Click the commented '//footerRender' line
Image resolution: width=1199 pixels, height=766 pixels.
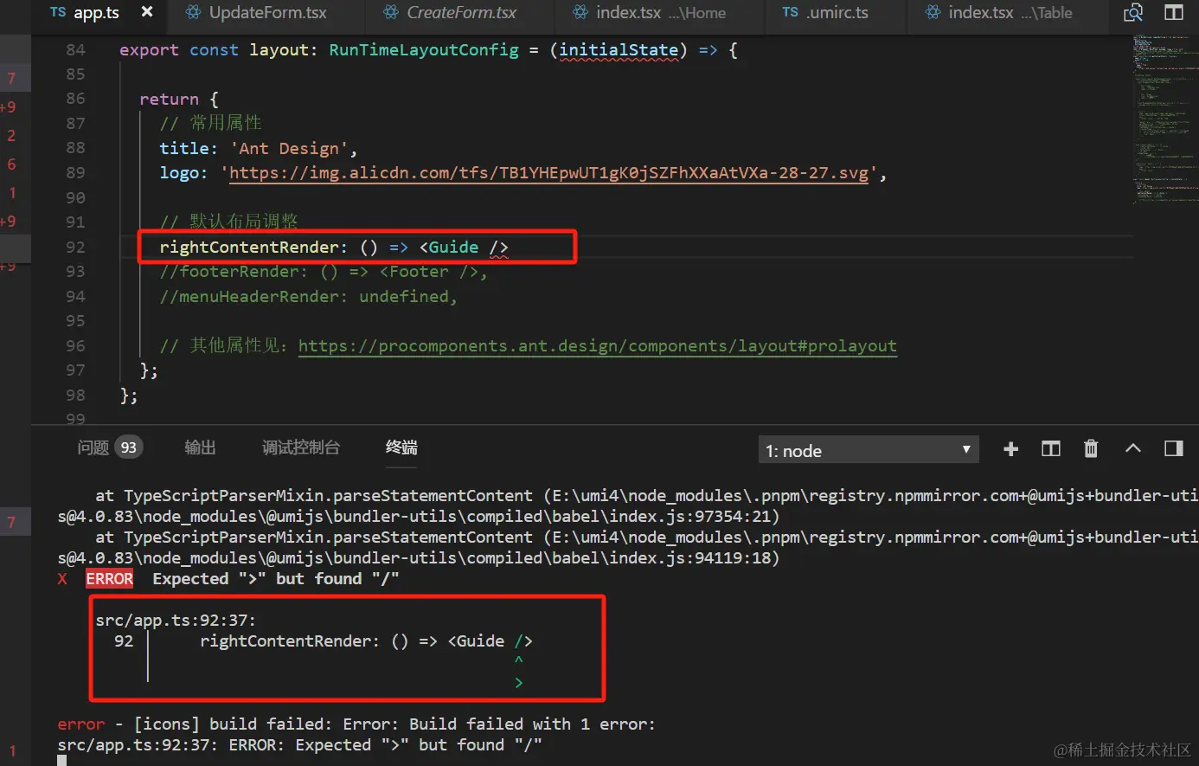324,272
